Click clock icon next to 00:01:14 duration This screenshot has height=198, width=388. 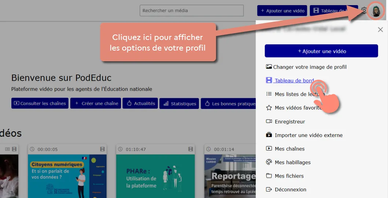[x=208, y=149]
